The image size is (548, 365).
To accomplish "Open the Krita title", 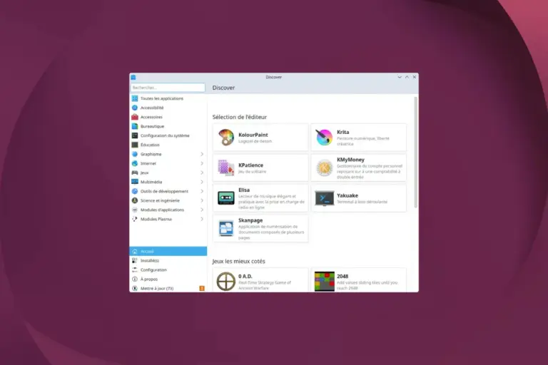I will [342, 132].
